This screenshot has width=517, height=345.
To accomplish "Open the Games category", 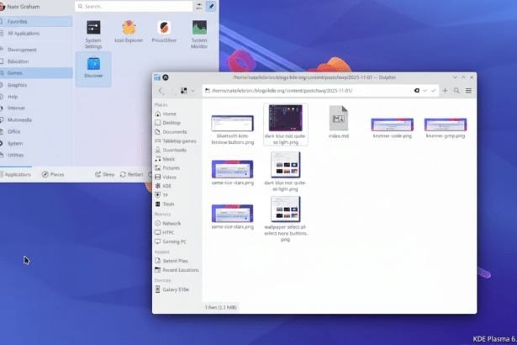I will [x=35, y=73].
